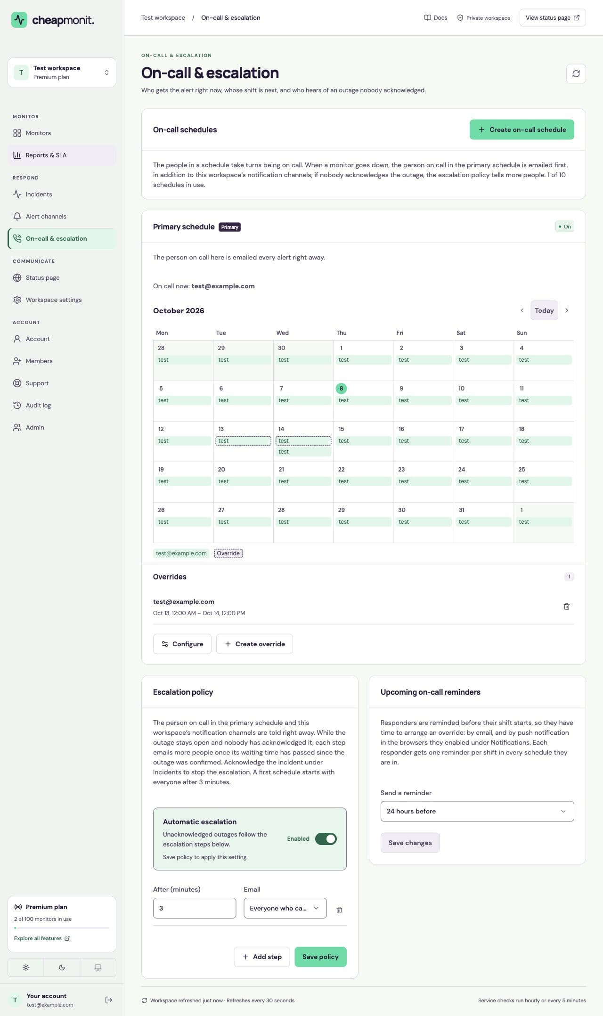Image resolution: width=603 pixels, height=1016 pixels.
Task: Click the Test workspace breadcrumb link
Action: pyautogui.click(x=163, y=18)
